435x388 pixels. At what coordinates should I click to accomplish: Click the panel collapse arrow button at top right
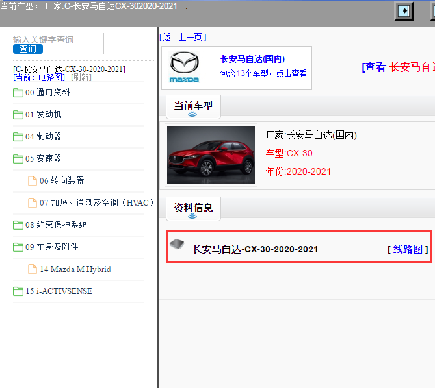click(404, 11)
